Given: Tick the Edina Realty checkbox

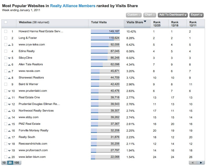Looking at the screenshot, I should coord(6,51).
